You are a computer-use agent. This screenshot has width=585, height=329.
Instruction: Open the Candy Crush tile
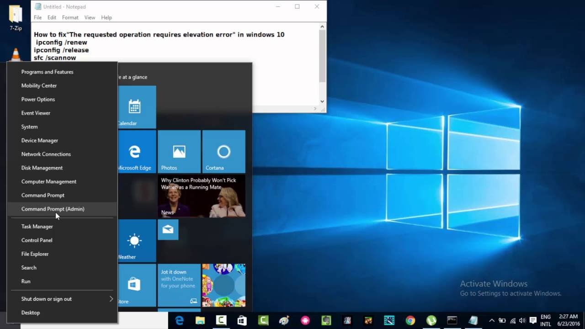[223, 285]
